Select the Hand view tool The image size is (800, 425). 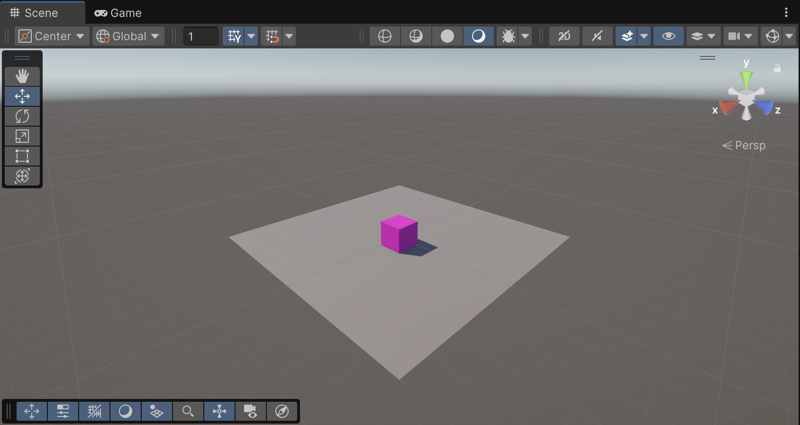point(22,76)
